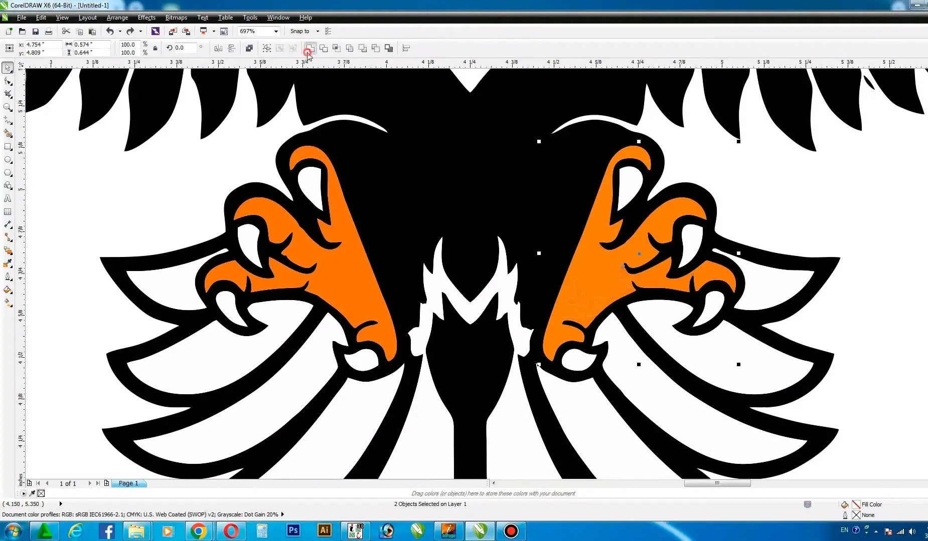Select the Pick tool

pos(8,68)
